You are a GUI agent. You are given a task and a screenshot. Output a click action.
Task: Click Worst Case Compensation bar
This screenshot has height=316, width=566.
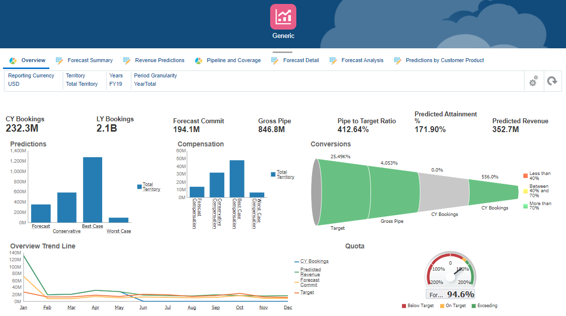coord(257,195)
